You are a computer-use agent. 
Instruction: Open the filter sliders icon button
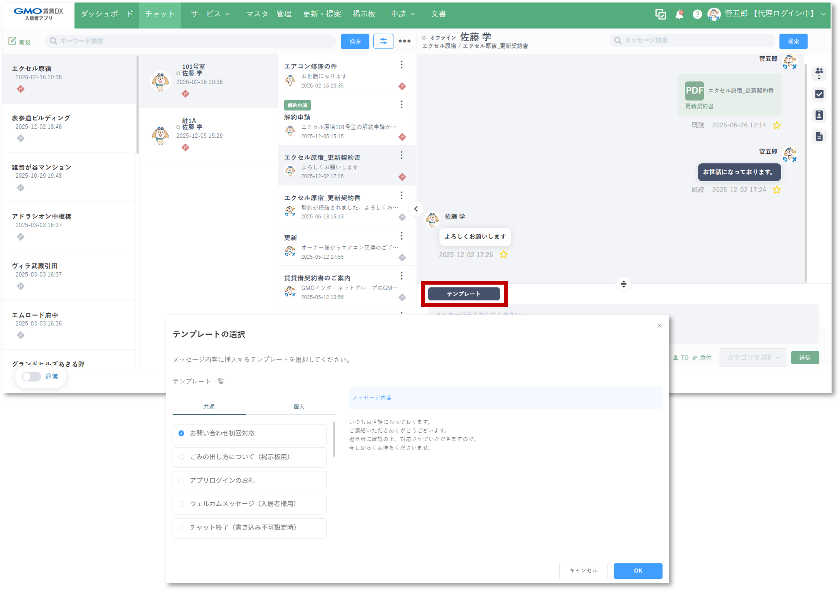coord(383,41)
